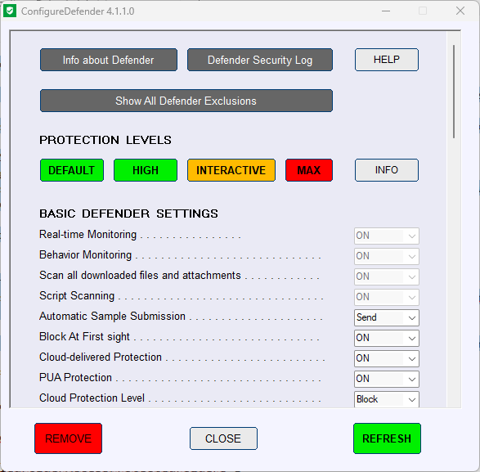Open Script Scanning dropdown
This screenshot has height=472, width=480.
coord(387,297)
